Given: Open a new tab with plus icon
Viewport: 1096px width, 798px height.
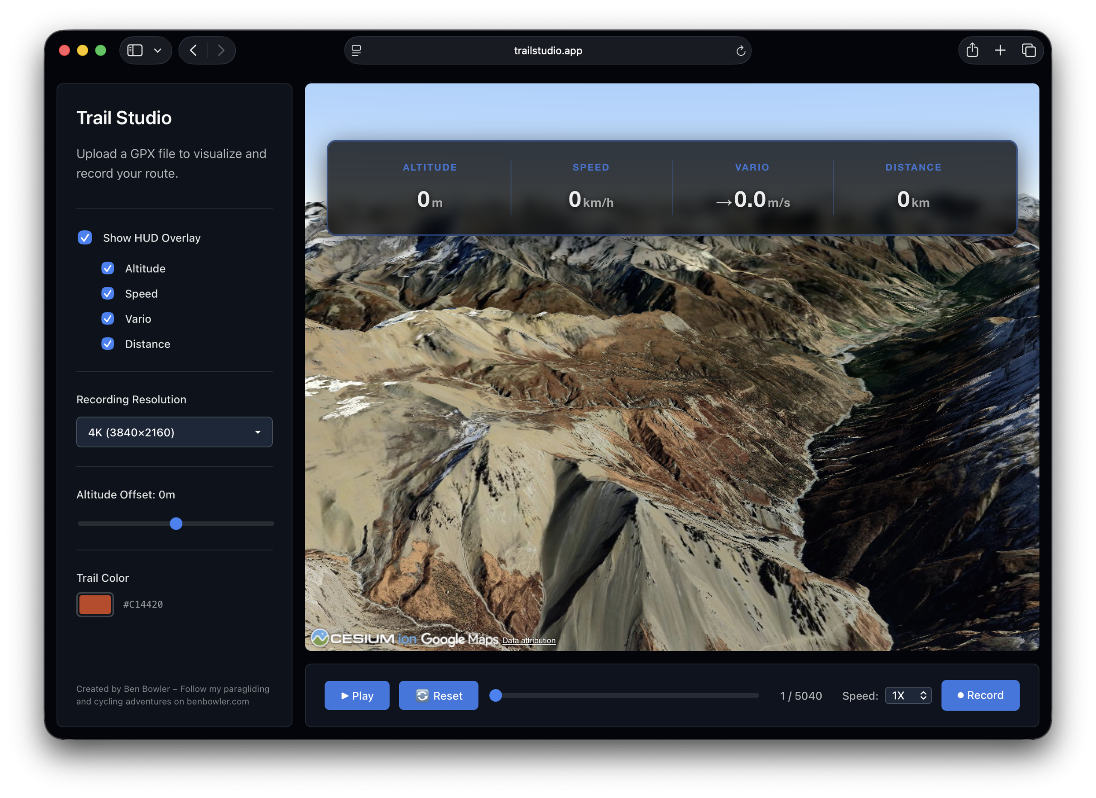Looking at the screenshot, I should (1001, 50).
